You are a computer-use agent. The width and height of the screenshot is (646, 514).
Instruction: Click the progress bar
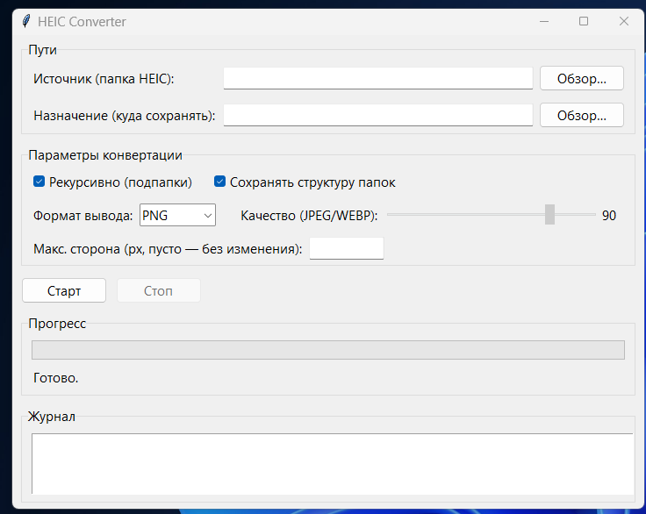pyautogui.click(x=328, y=350)
